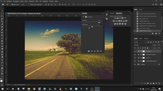
Task: Switch to the Librerie tab
Action: point(112,13)
